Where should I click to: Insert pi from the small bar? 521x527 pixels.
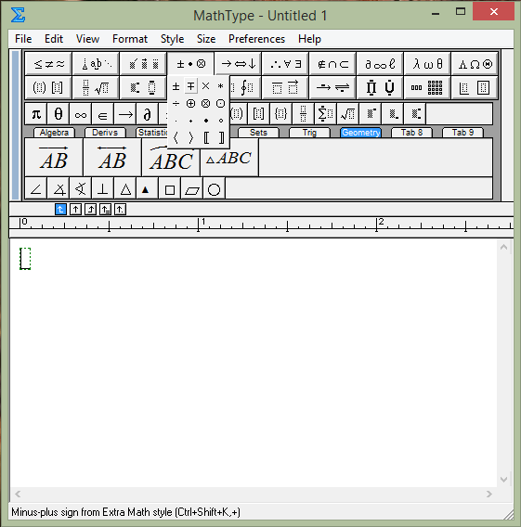pos(36,114)
